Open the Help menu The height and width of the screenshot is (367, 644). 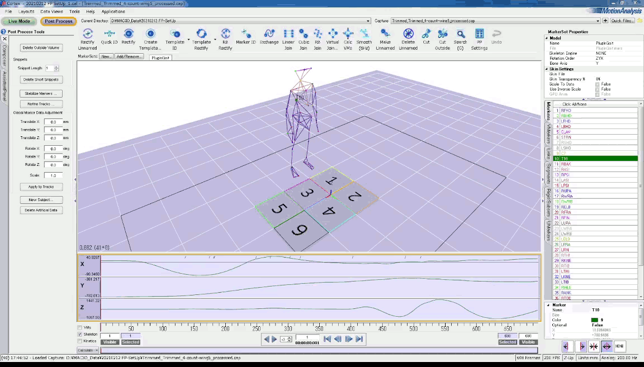pos(91,12)
